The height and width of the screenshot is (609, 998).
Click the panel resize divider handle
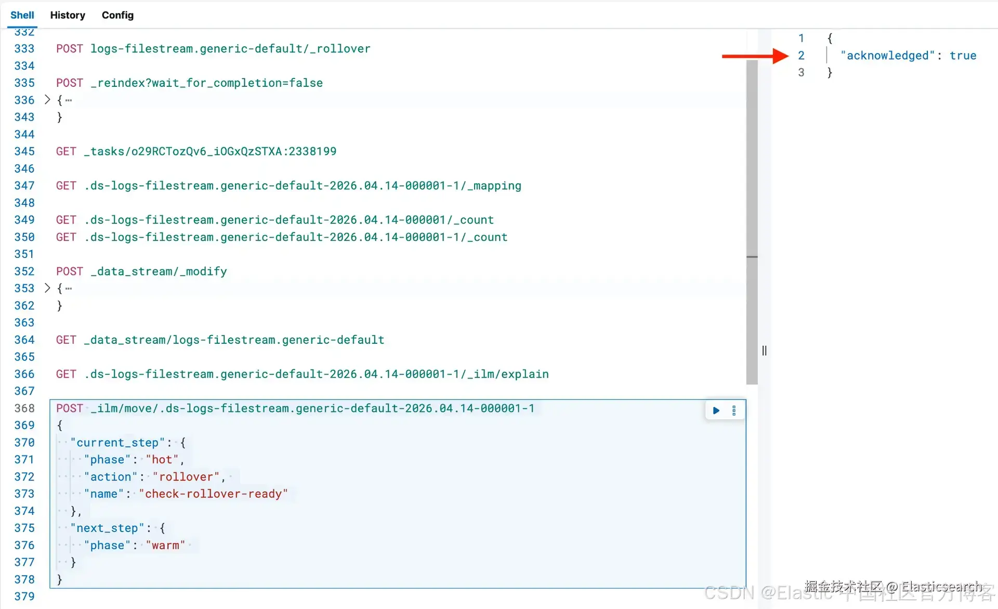tap(764, 351)
